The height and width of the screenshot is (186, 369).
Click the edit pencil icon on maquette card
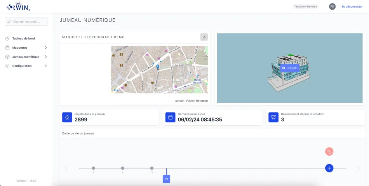click(204, 37)
